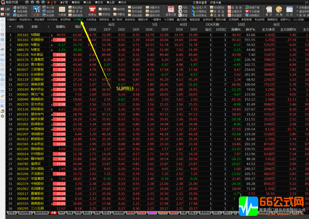Click the 系统消息 speaker icon
The height and width of the screenshot is (219, 309).
pos(20,11)
